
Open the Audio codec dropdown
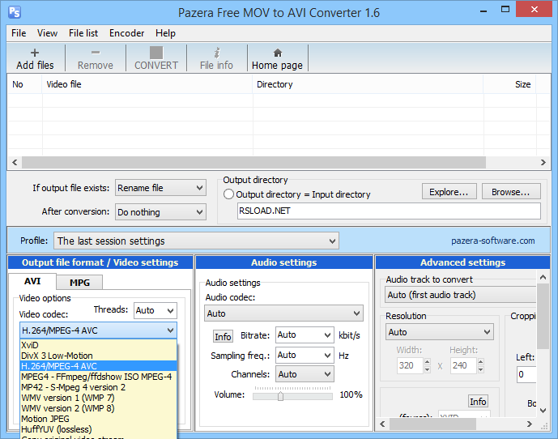click(x=283, y=313)
